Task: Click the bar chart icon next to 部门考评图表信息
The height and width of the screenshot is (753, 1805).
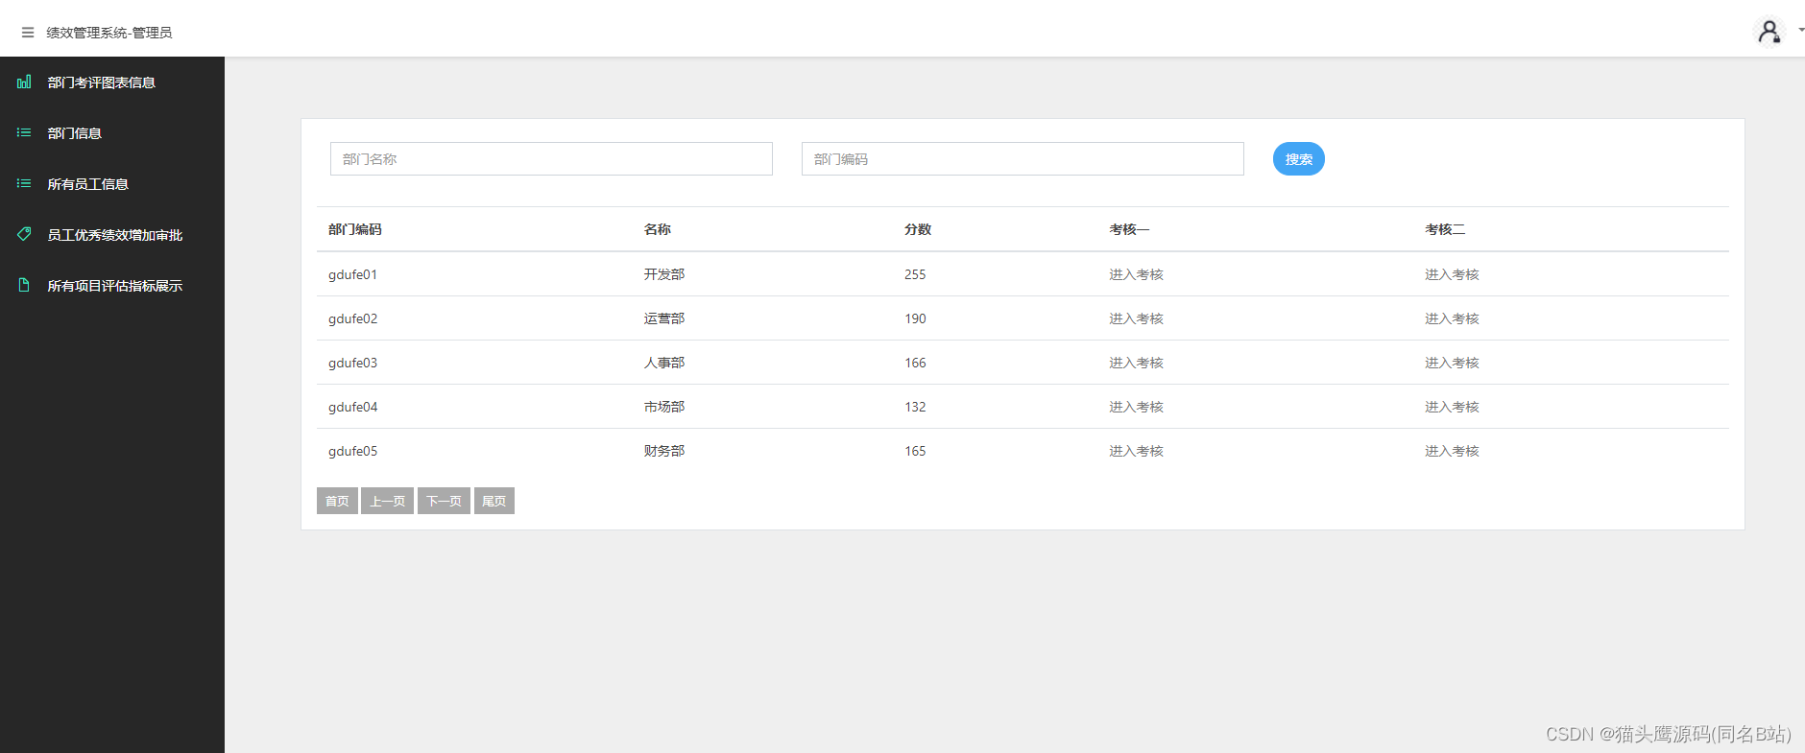Action: [24, 82]
